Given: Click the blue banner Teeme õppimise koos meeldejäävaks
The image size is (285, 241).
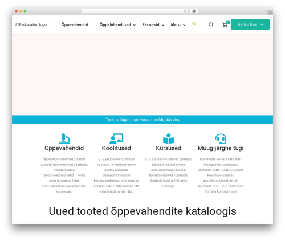Looking at the screenshot, I should (142, 120).
